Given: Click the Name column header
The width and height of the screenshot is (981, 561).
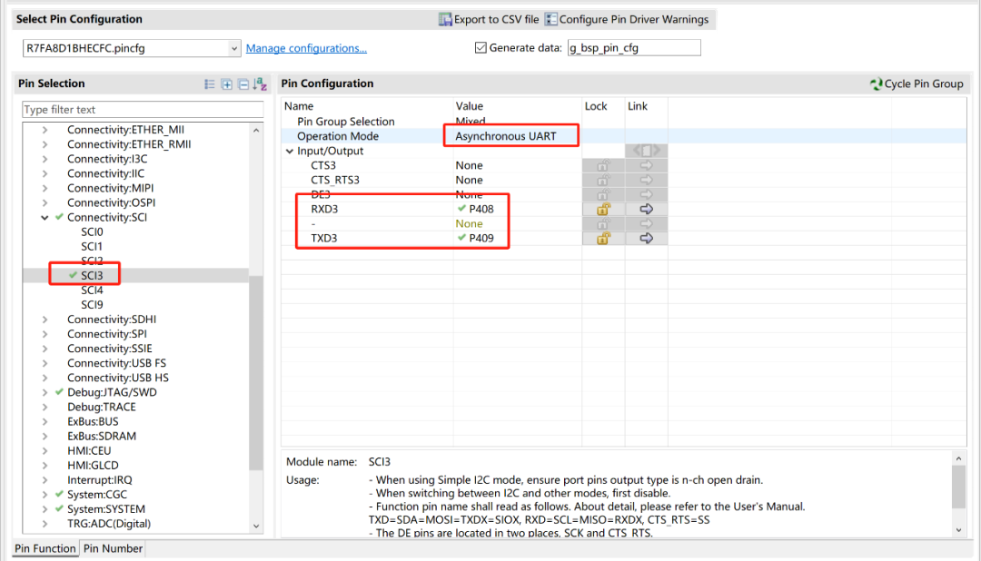Looking at the screenshot, I should click(299, 106).
